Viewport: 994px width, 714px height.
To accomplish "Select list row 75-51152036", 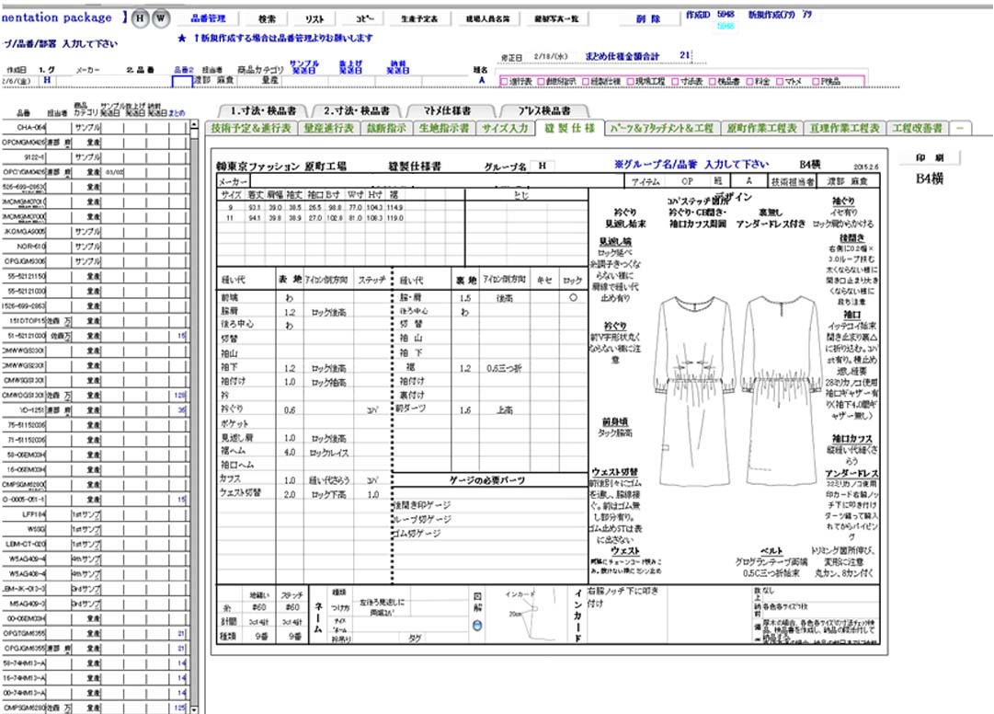I will click(x=98, y=425).
